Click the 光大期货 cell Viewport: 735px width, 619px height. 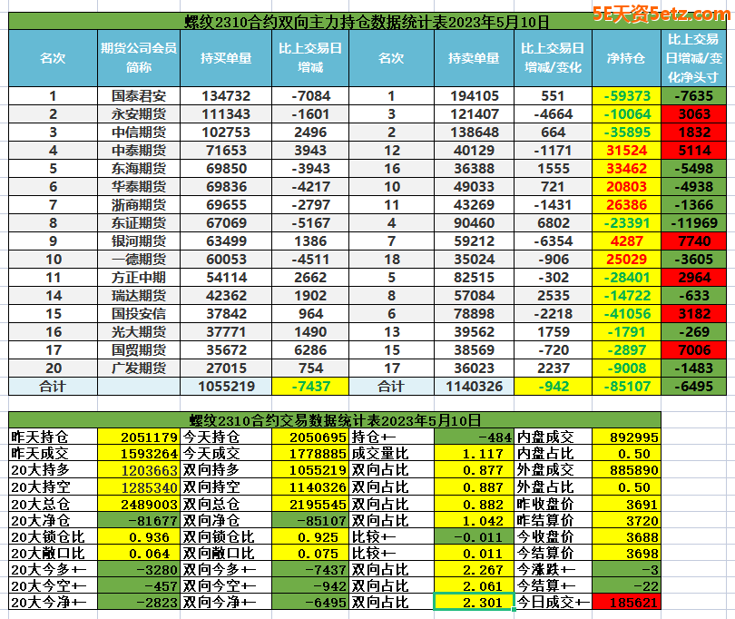pyautogui.click(x=139, y=332)
